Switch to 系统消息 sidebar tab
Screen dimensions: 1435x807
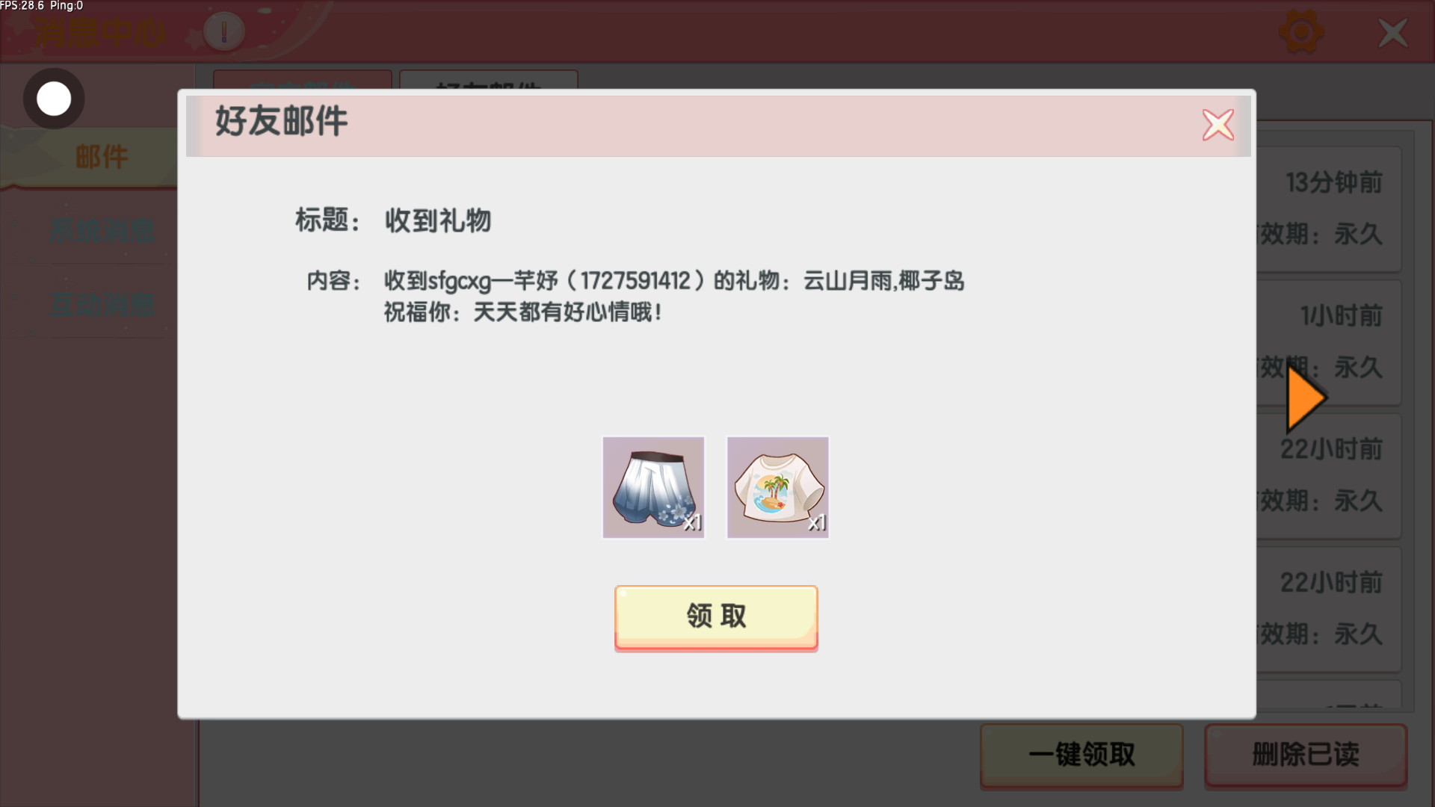pos(102,231)
